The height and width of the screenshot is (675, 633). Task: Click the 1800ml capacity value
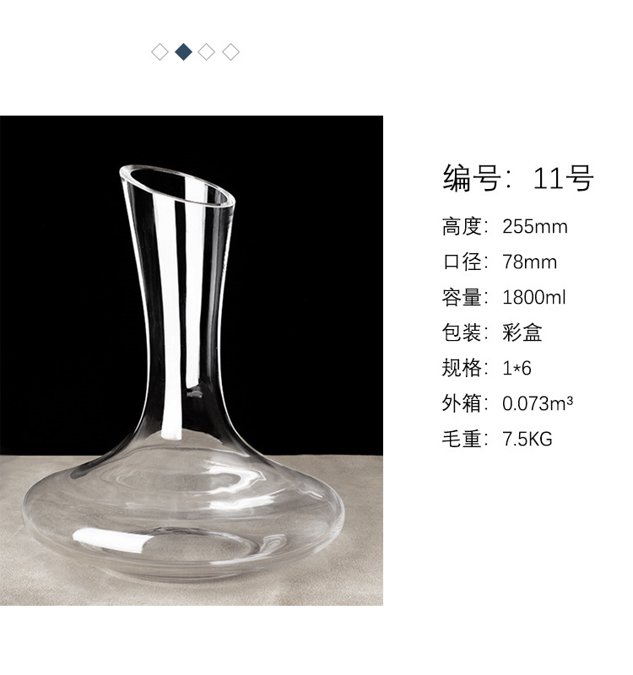(534, 298)
